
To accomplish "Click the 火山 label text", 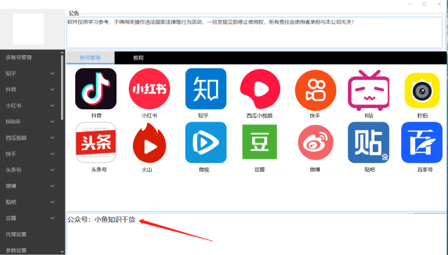I will tap(147, 169).
